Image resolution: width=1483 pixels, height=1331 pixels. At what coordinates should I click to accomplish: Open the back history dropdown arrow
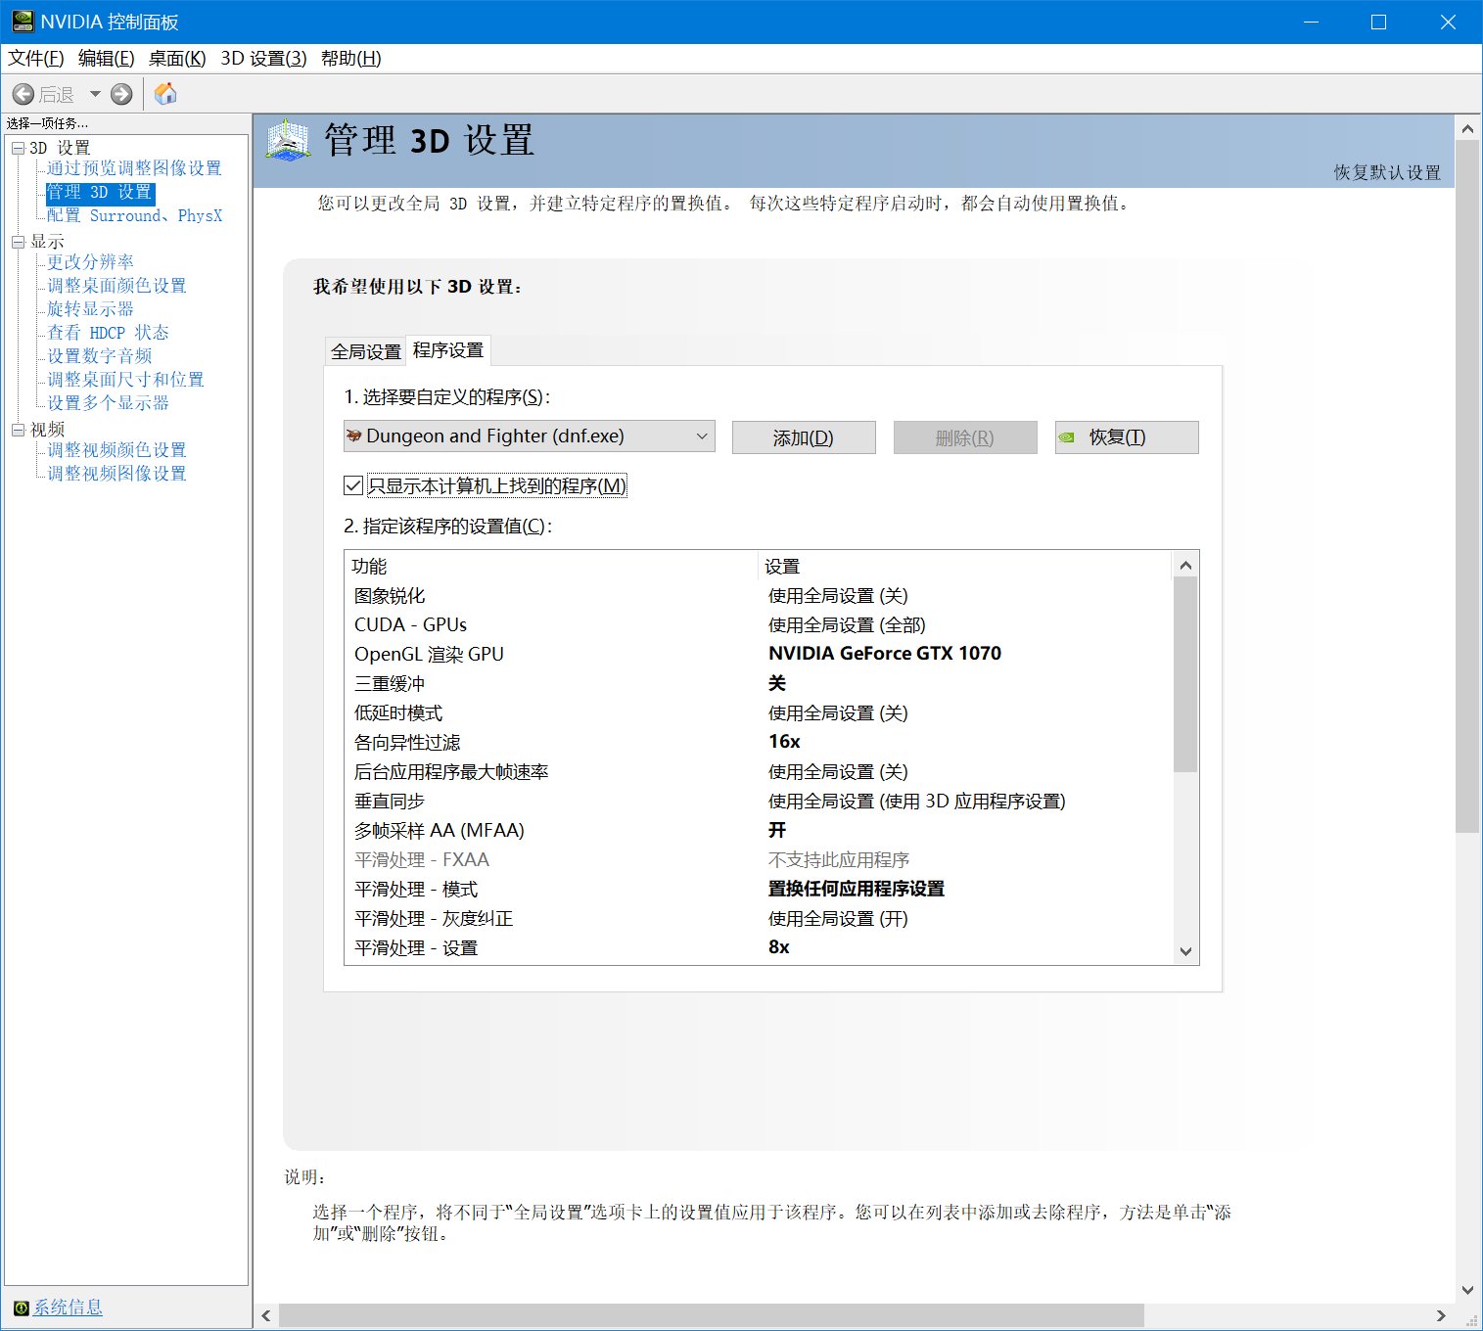[95, 94]
